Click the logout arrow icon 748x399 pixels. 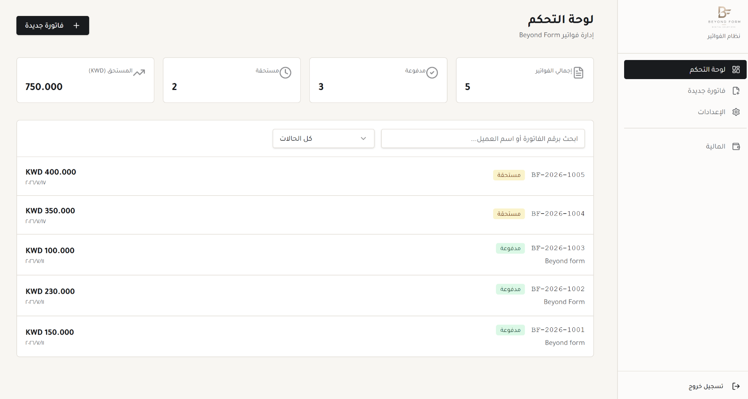tap(736, 386)
